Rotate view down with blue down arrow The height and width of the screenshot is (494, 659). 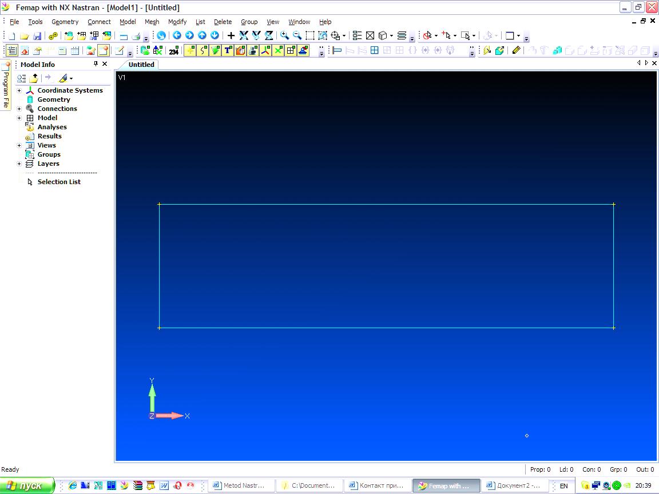click(215, 35)
